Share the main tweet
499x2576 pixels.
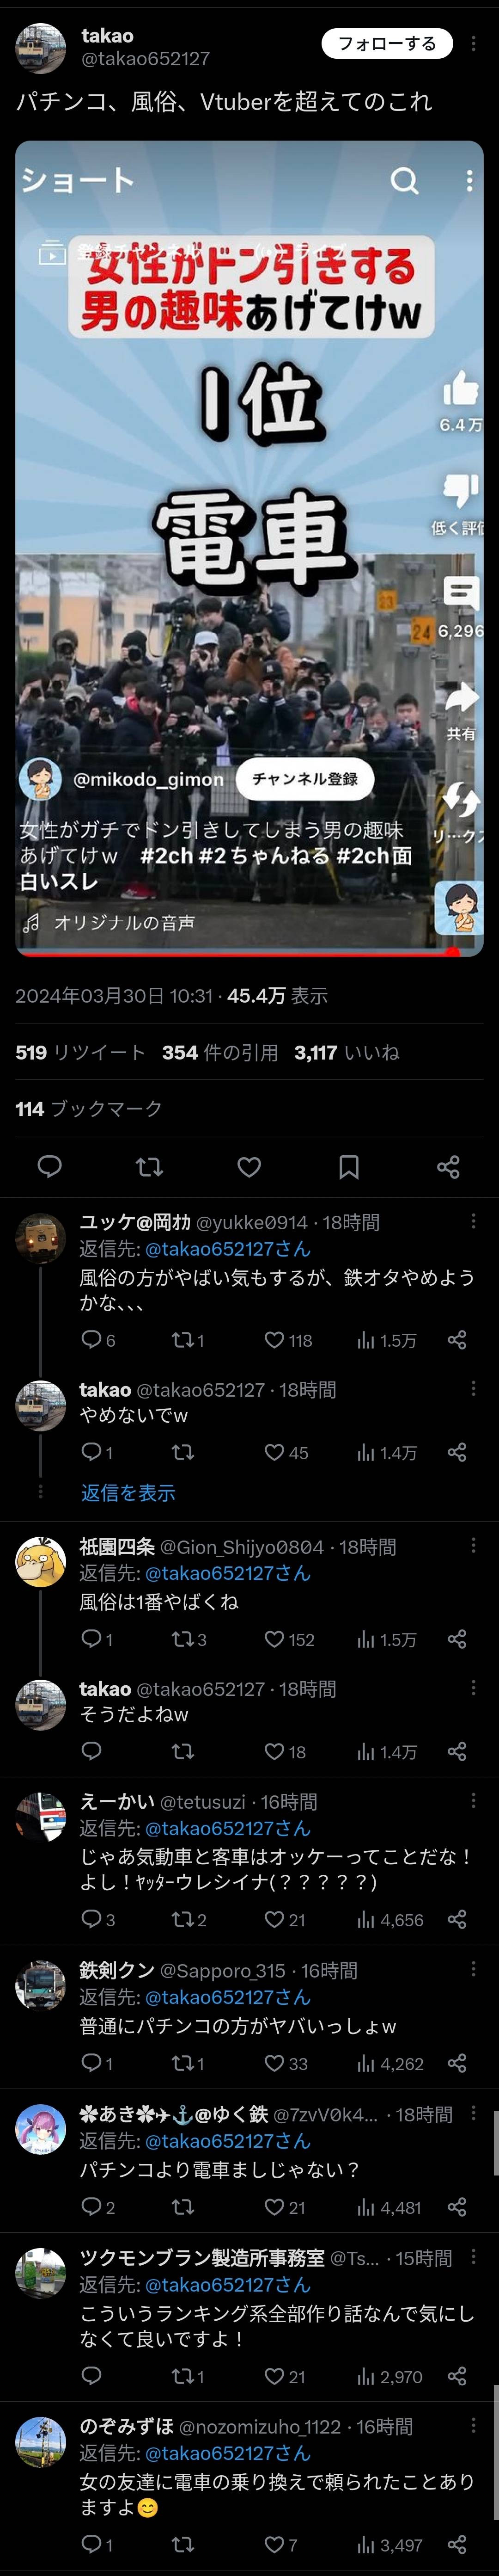pyautogui.click(x=448, y=1166)
